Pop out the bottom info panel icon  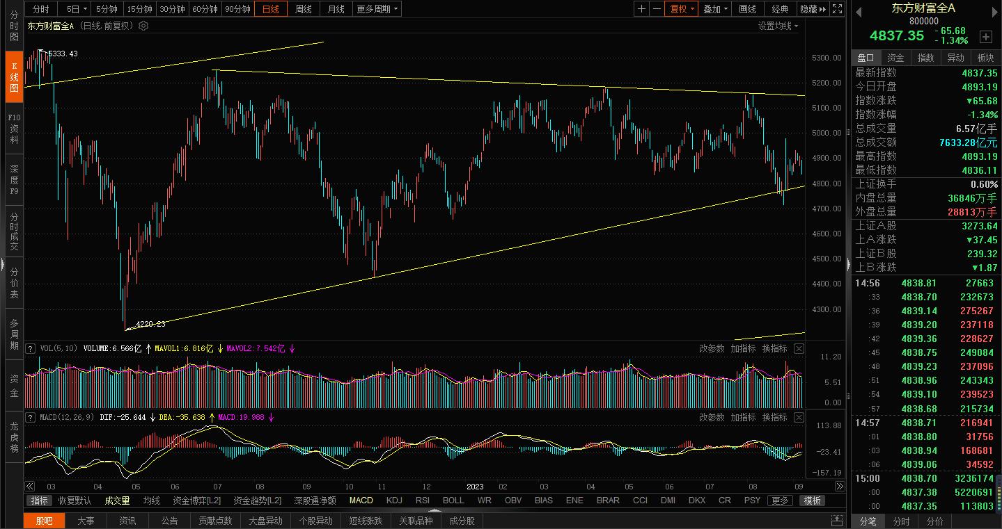pyautogui.click(x=837, y=521)
